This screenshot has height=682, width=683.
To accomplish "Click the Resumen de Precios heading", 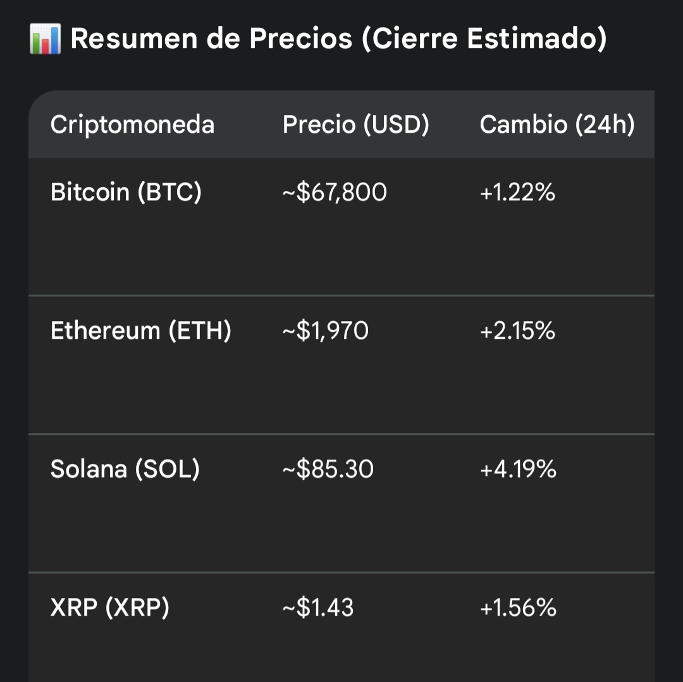I will click(338, 39).
